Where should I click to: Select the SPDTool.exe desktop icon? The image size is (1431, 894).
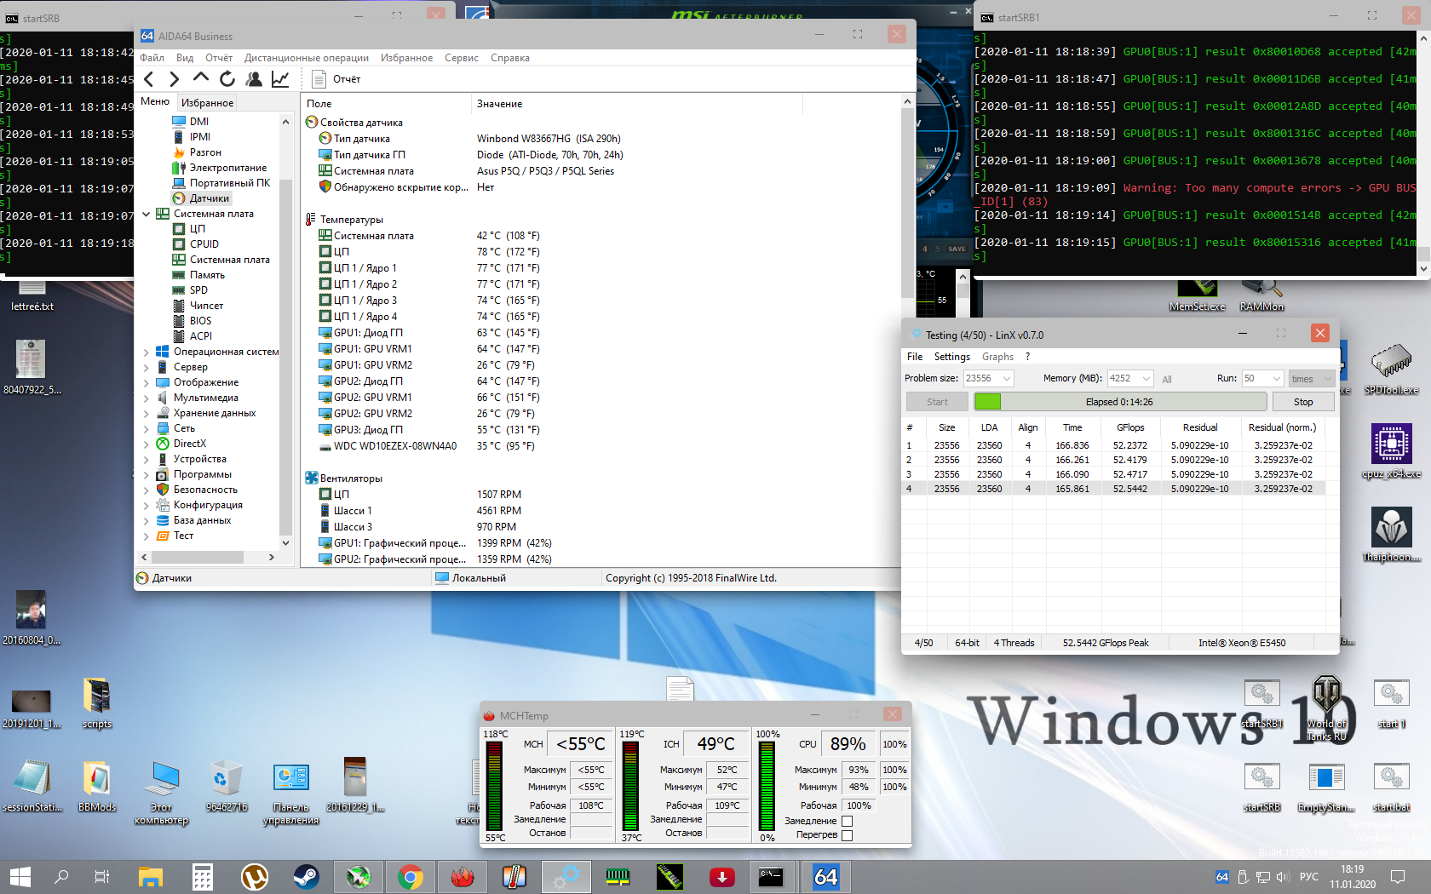click(x=1392, y=369)
